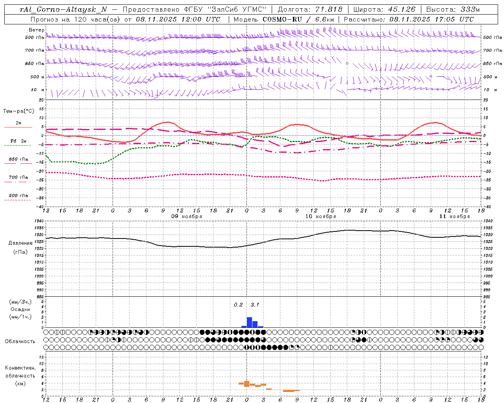504x403 pixels.
Task: Click the 500 гПа temperature legend entry
Action: (x=19, y=196)
